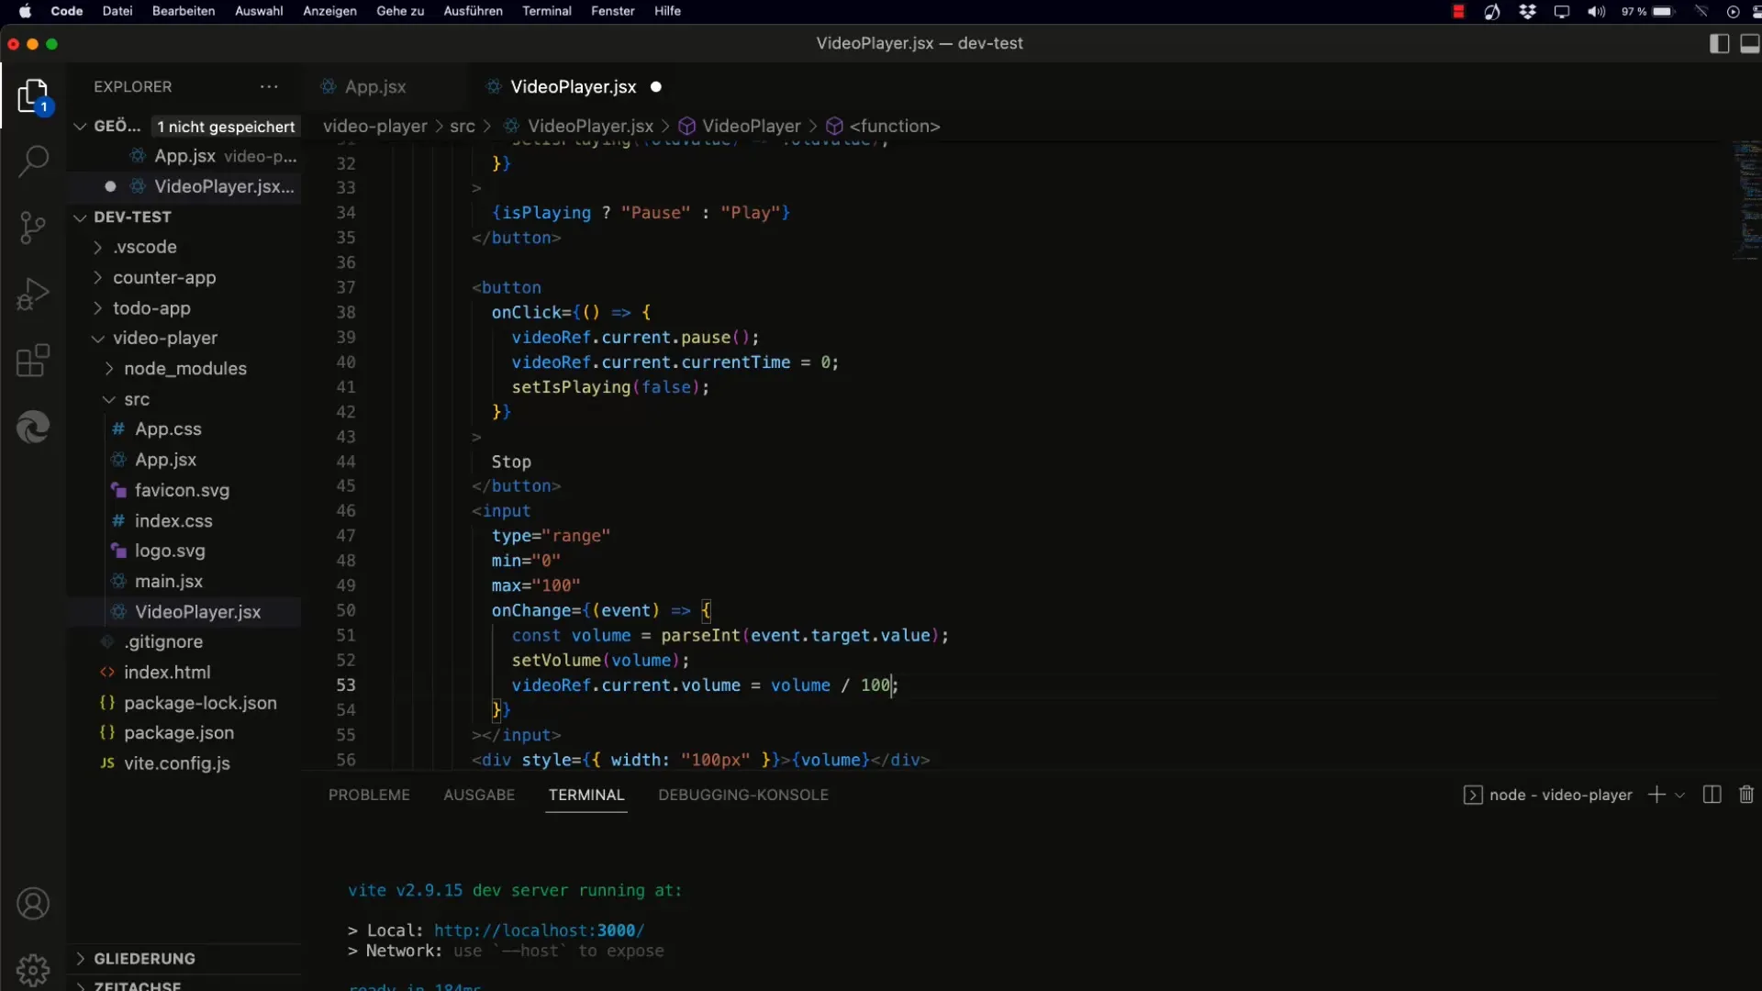Open volume control in menu bar
The image size is (1762, 991).
pyautogui.click(x=1597, y=11)
